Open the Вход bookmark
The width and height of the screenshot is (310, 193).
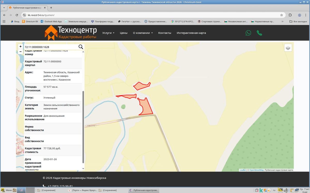click(x=15, y=22)
